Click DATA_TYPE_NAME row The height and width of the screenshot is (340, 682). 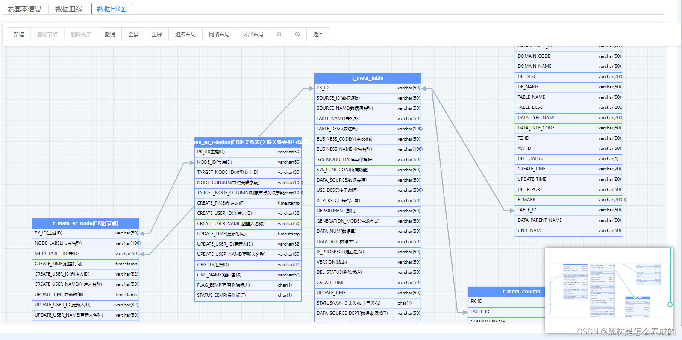tap(568, 118)
